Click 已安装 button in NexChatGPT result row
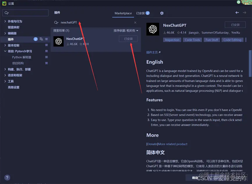252x184 pixels. click(x=128, y=39)
